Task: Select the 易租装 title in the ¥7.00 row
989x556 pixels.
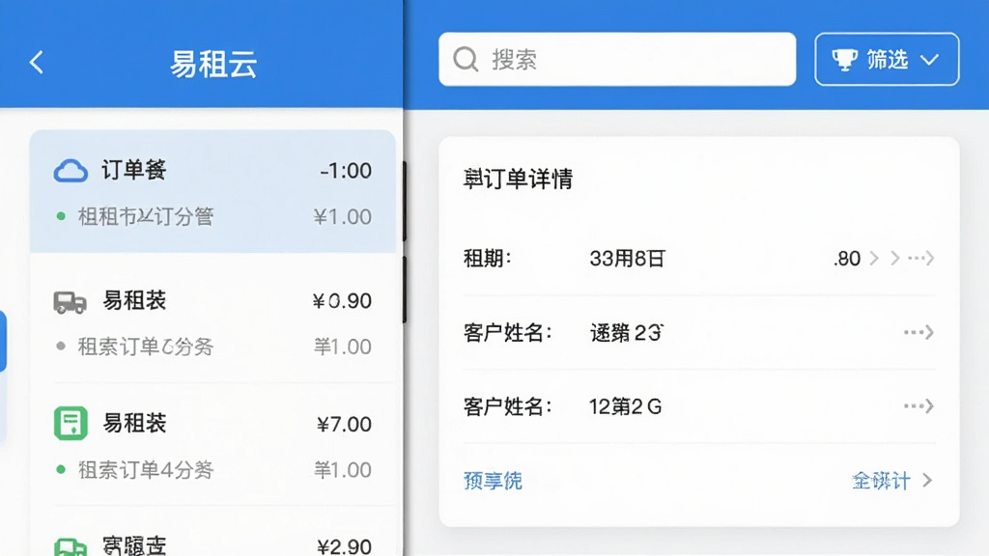Action: 134,423
